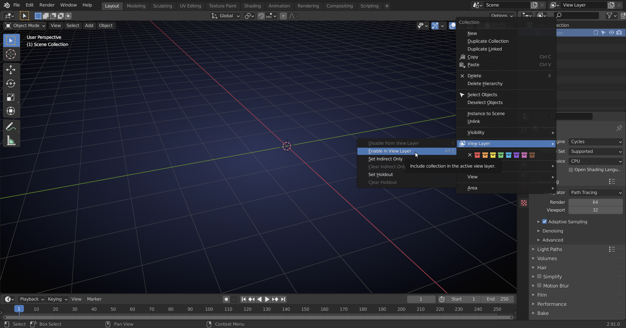Jump to the timeline start frame

point(244,299)
